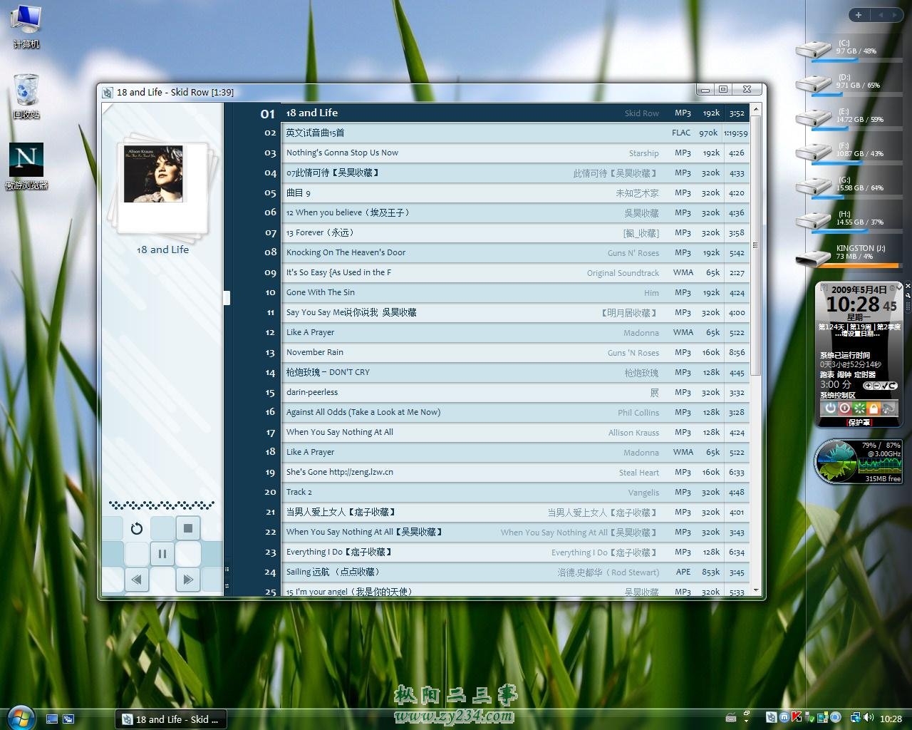Click the red K antivirus tray icon

click(x=797, y=718)
